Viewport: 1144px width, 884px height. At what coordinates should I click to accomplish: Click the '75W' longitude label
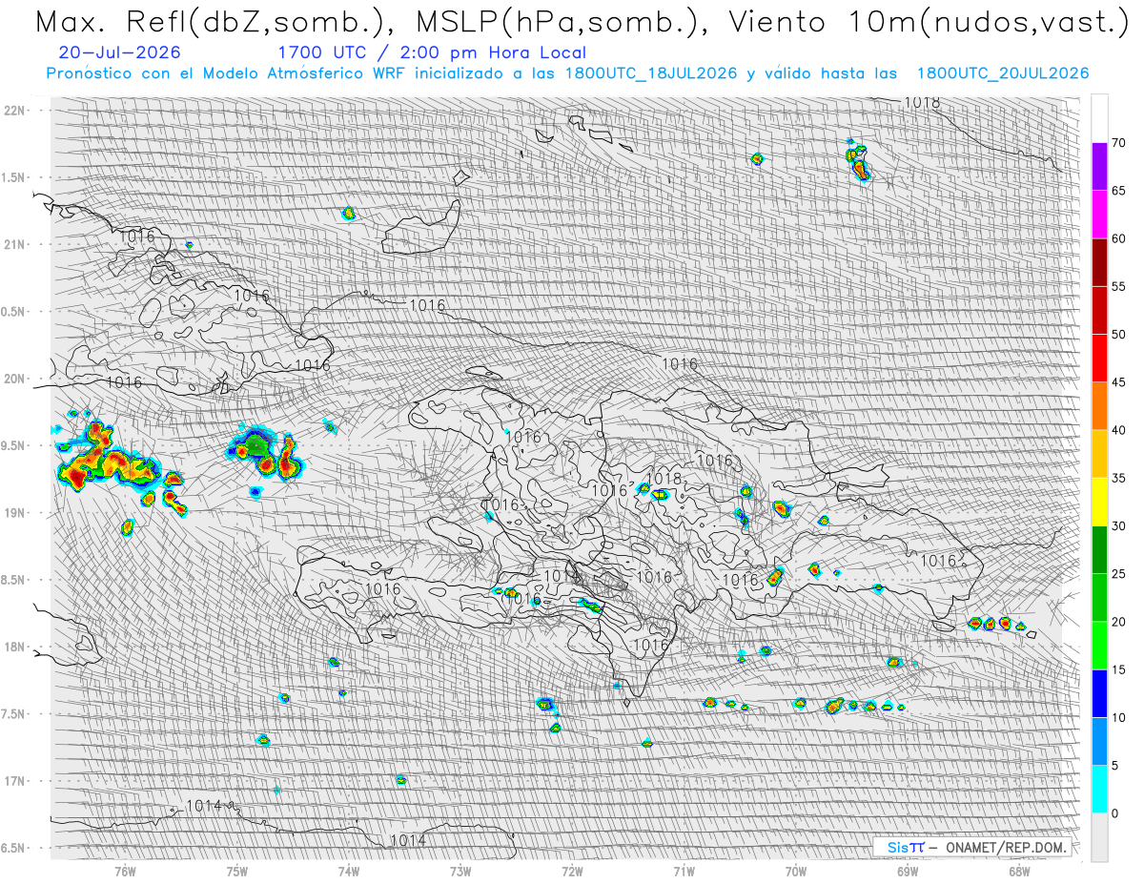click(x=237, y=871)
